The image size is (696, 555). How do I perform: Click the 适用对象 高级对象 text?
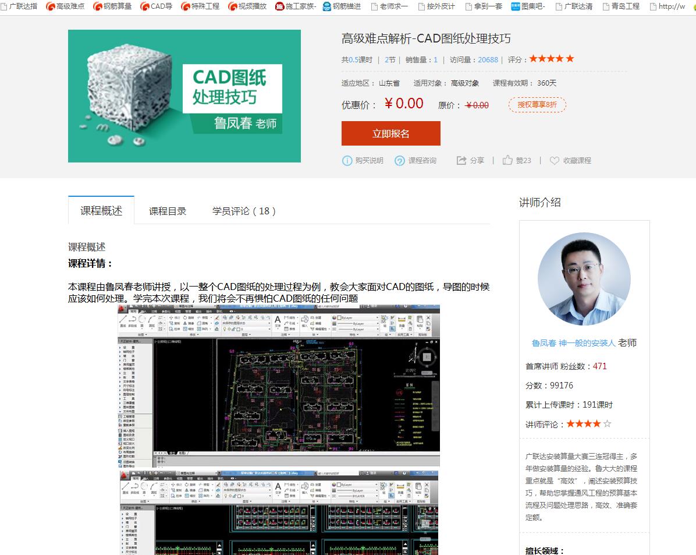click(446, 83)
